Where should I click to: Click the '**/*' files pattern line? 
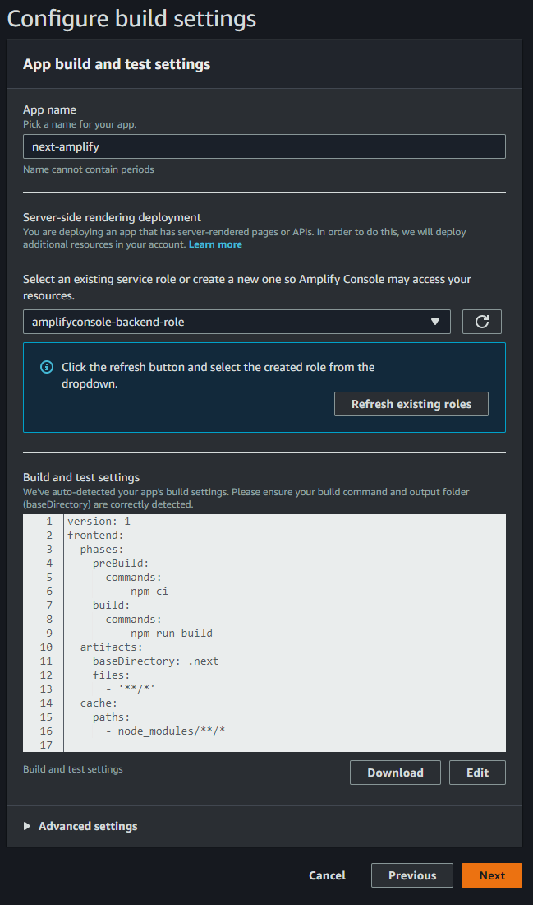131,689
